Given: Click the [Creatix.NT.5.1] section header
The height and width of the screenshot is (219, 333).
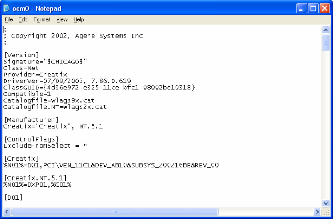Looking at the screenshot, I should (x=35, y=178).
